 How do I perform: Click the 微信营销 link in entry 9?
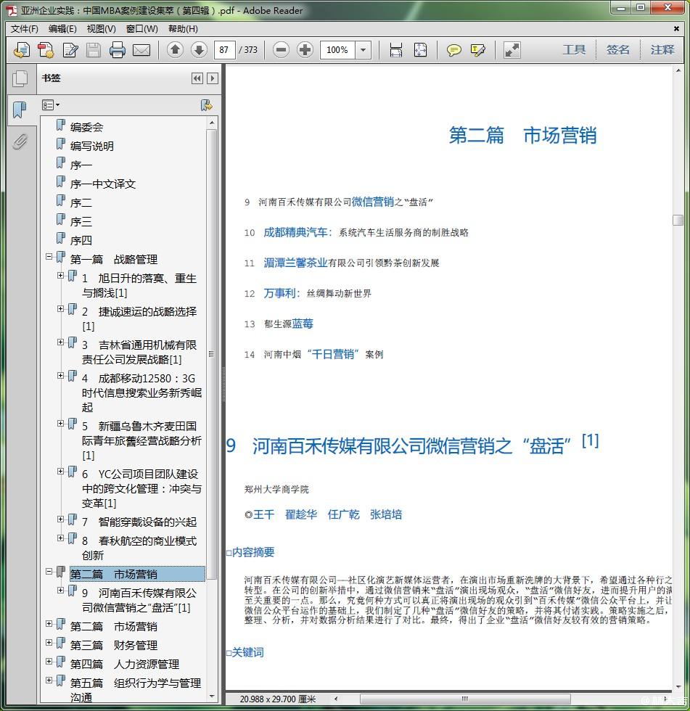point(373,202)
